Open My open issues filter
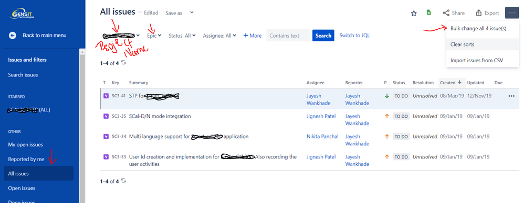524x203 pixels. tap(25, 145)
